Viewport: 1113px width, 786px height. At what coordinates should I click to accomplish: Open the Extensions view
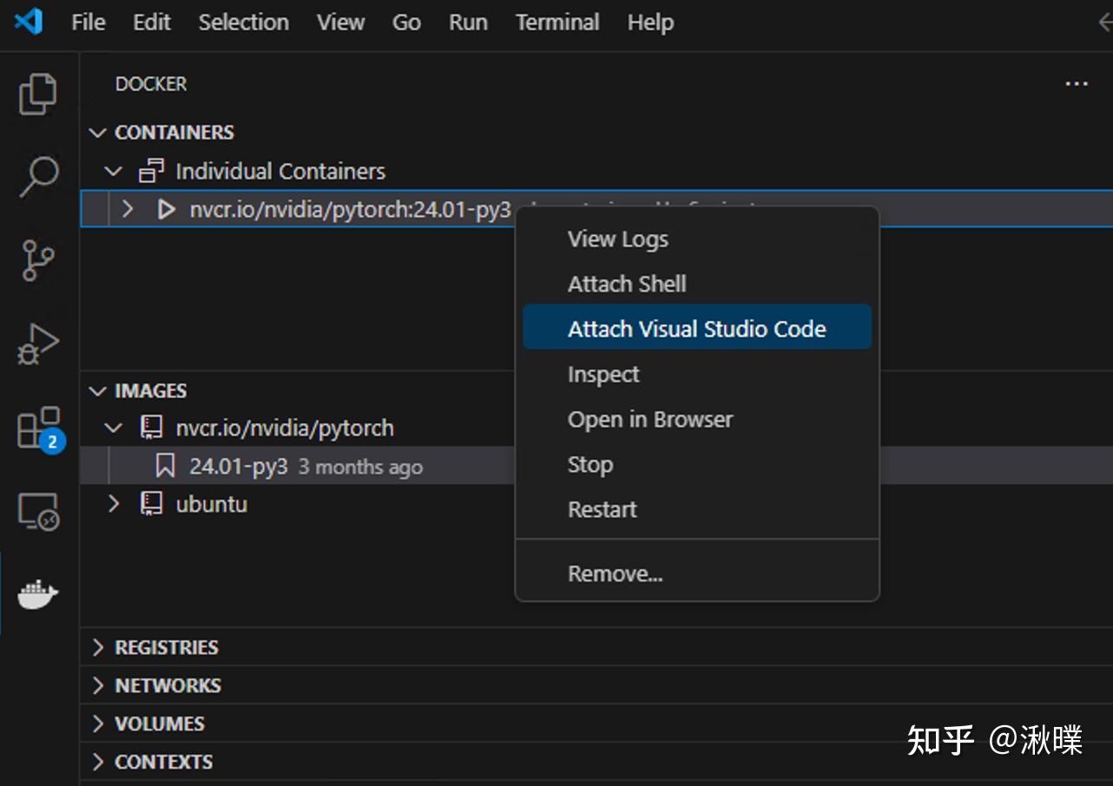click(x=38, y=426)
